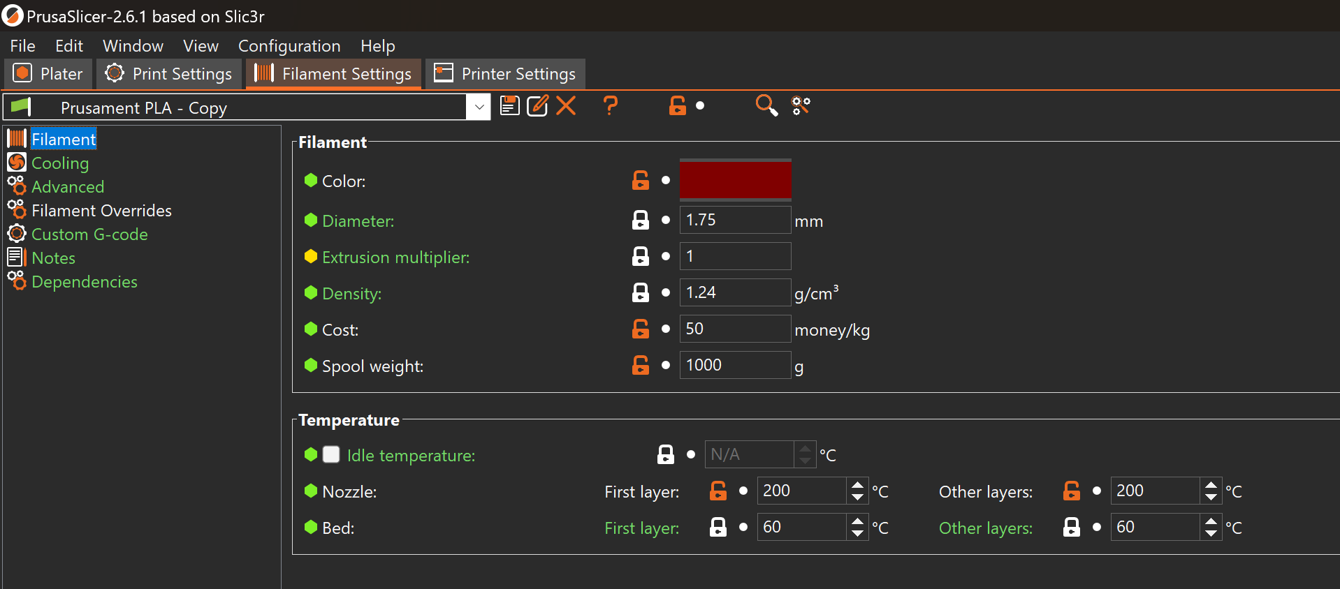Decrease Bed other layers temperature spinner
Image resolution: width=1340 pixels, height=589 pixels.
1211,534
